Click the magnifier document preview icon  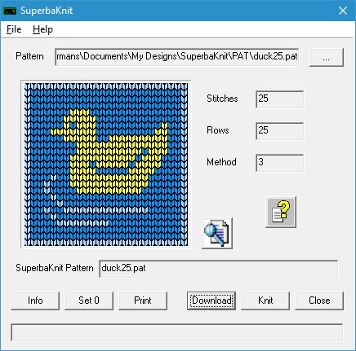(x=217, y=233)
